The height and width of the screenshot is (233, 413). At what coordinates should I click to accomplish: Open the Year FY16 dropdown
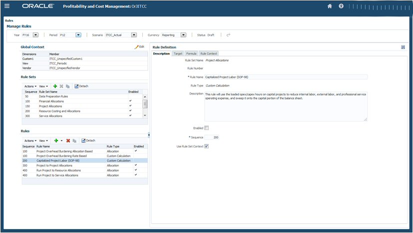(35, 35)
